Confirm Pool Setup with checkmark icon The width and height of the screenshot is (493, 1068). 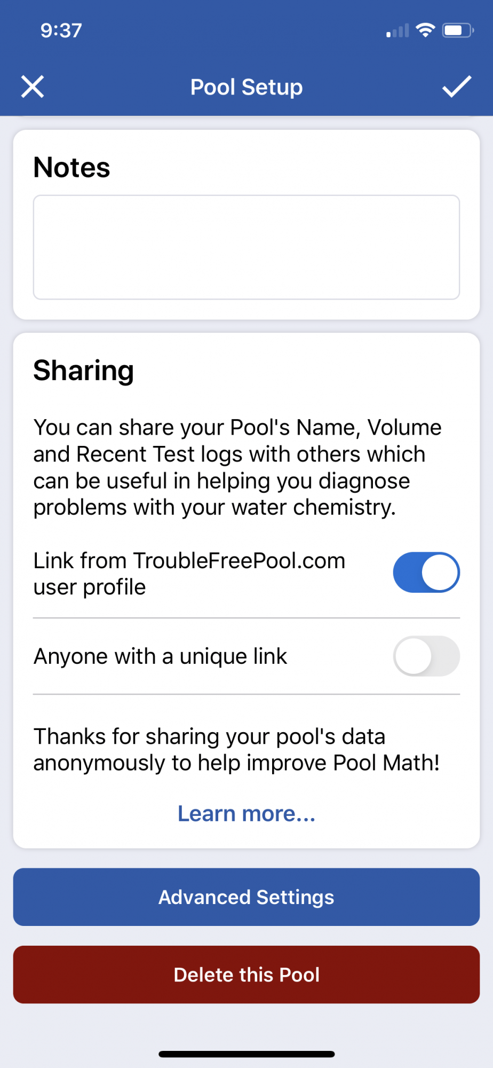coord(457,87)
